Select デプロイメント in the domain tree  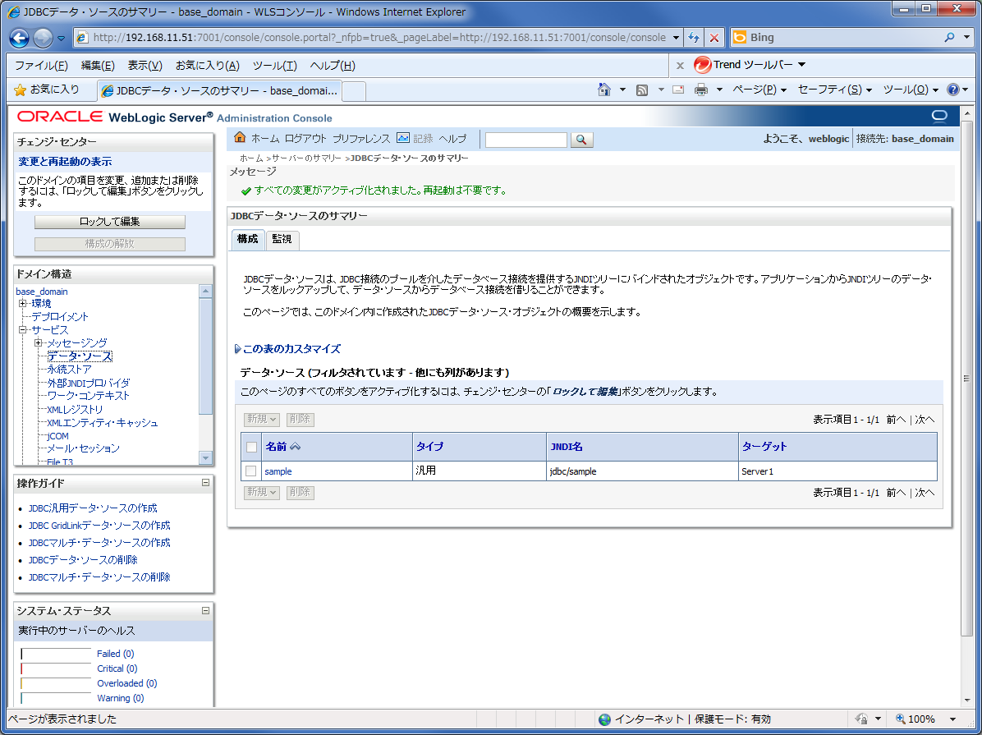tap(60, 316)
